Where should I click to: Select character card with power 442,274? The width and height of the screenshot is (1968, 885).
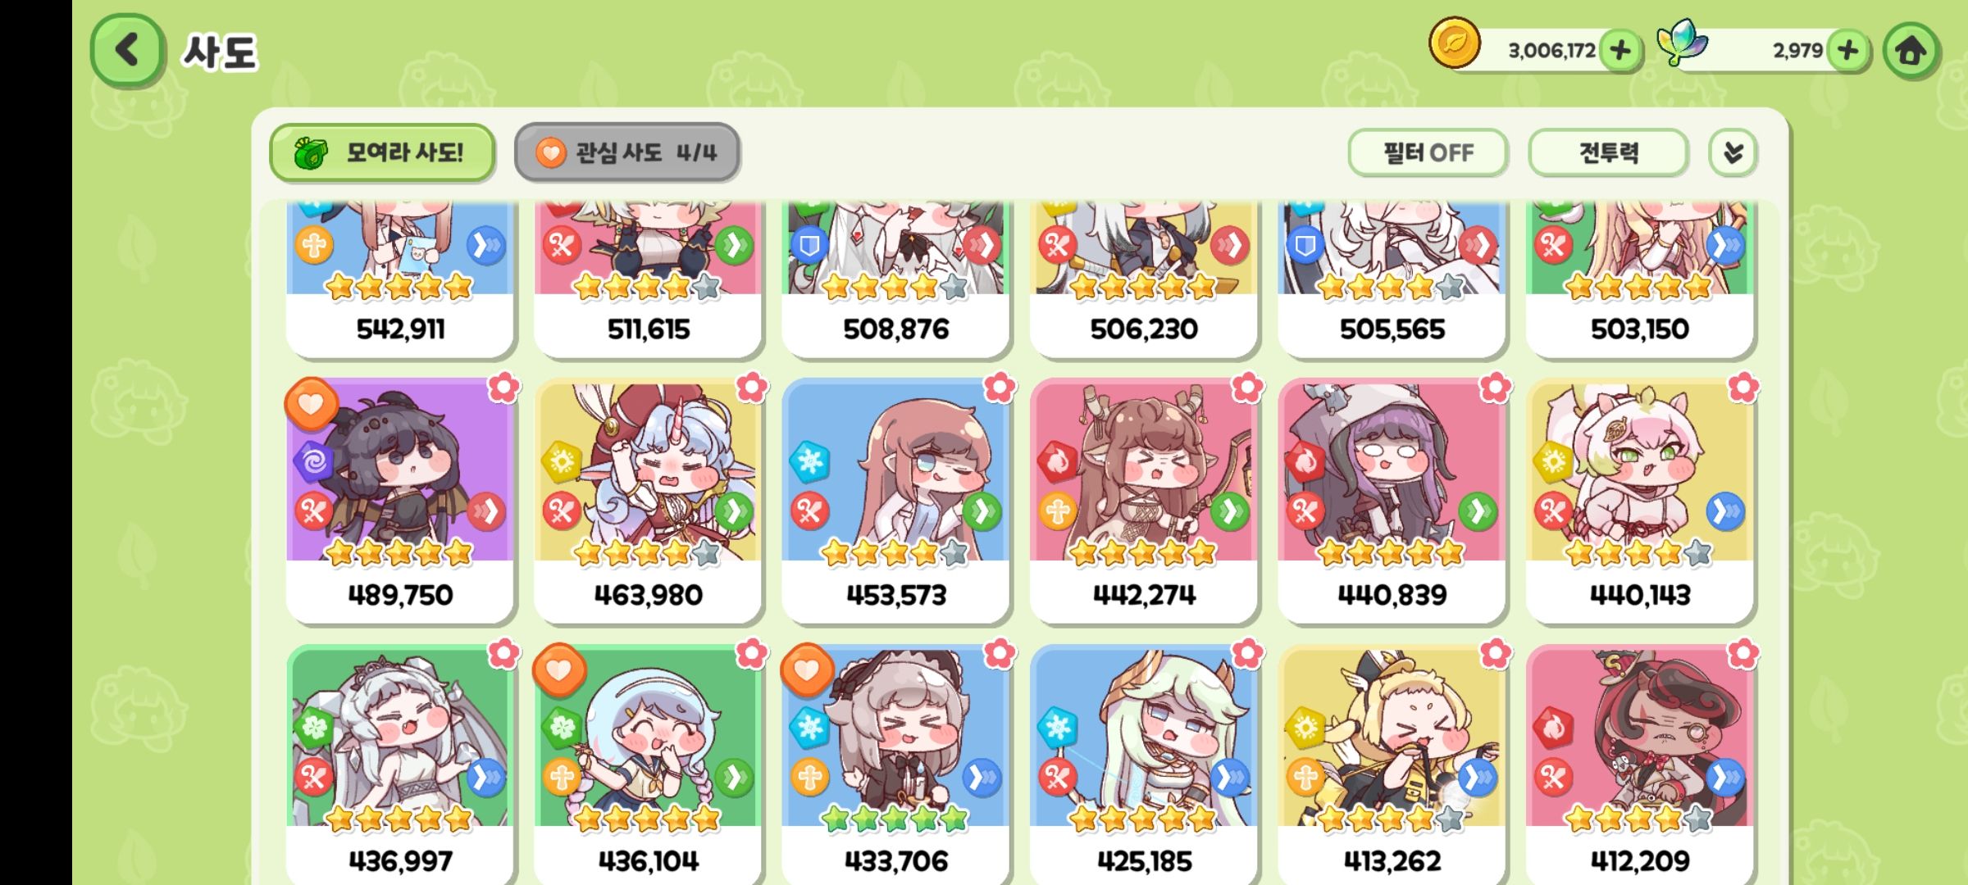point(1144,500)
